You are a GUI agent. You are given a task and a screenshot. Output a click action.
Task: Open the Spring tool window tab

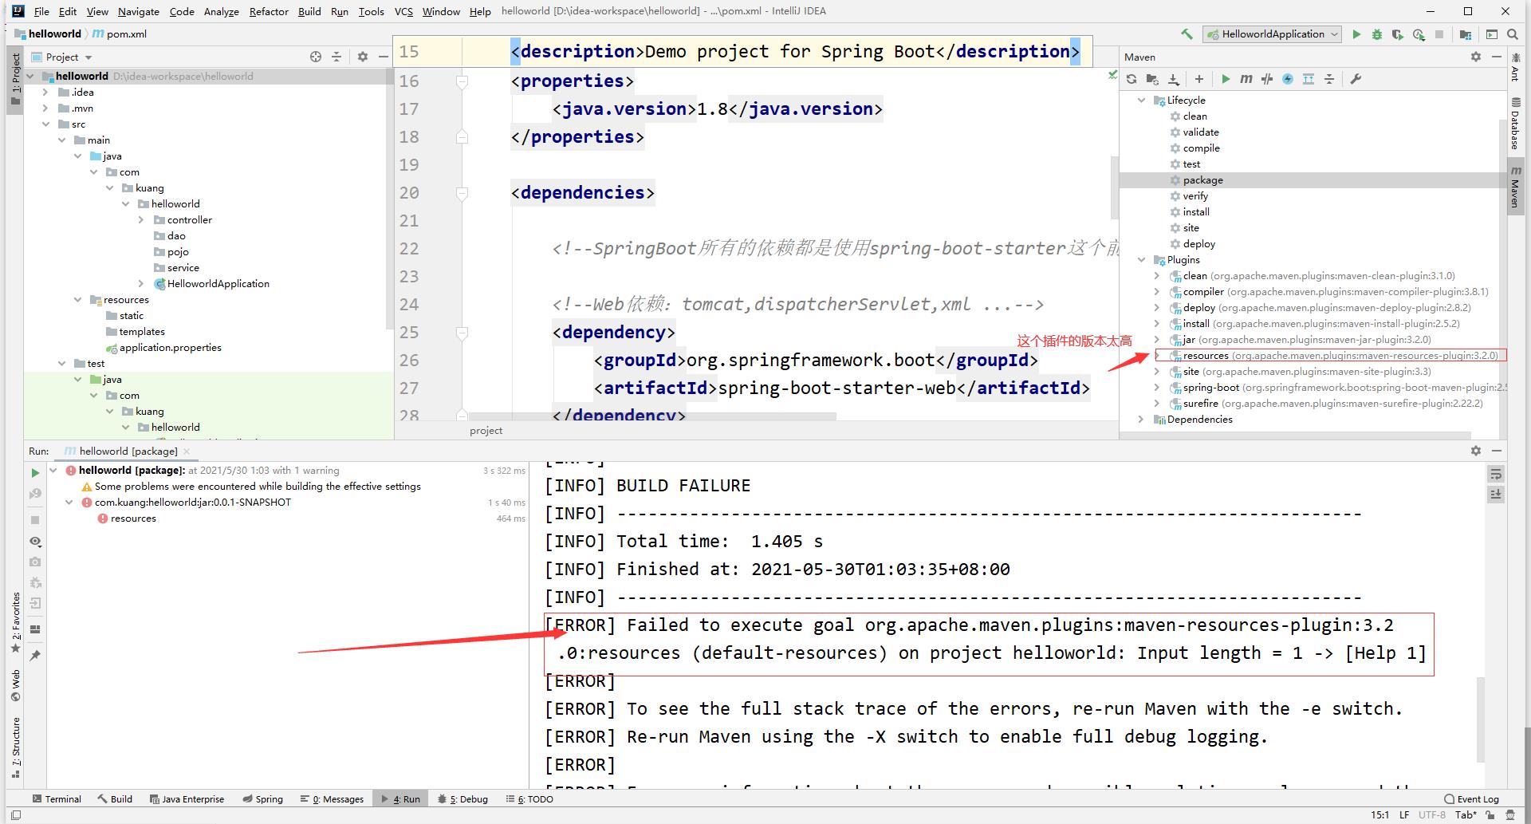coord(262,798)
